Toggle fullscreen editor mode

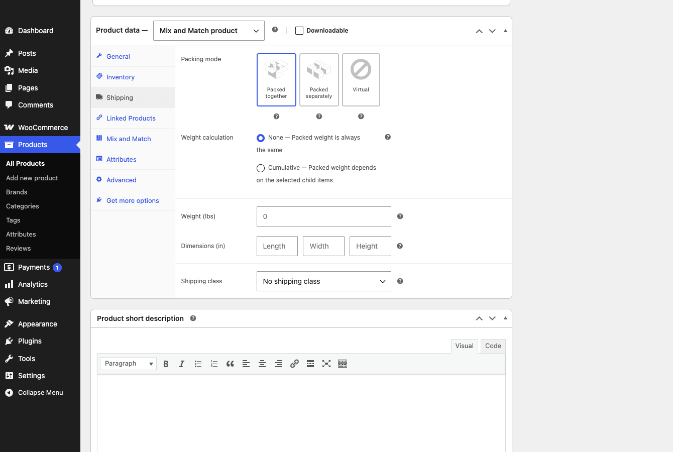(x=326, y=364)
